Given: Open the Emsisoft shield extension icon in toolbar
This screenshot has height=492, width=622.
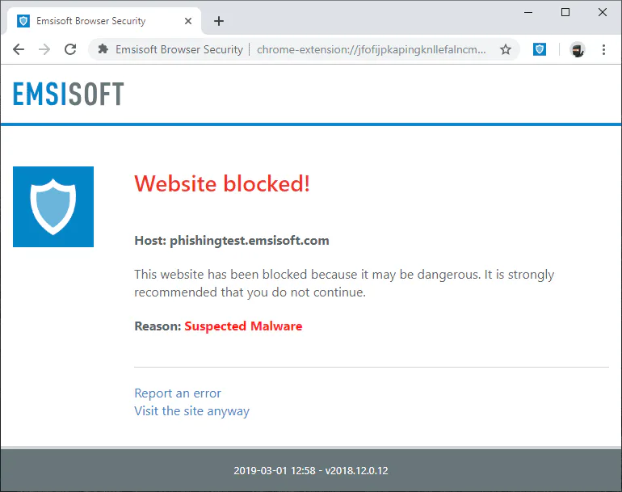Looking at the screenshot, I should pos(539,49).
